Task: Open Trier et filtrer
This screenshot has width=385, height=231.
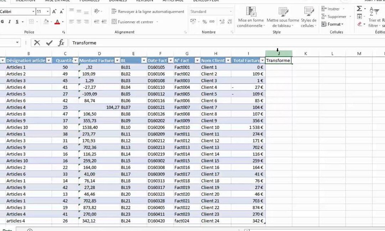Action: [374, 17]
